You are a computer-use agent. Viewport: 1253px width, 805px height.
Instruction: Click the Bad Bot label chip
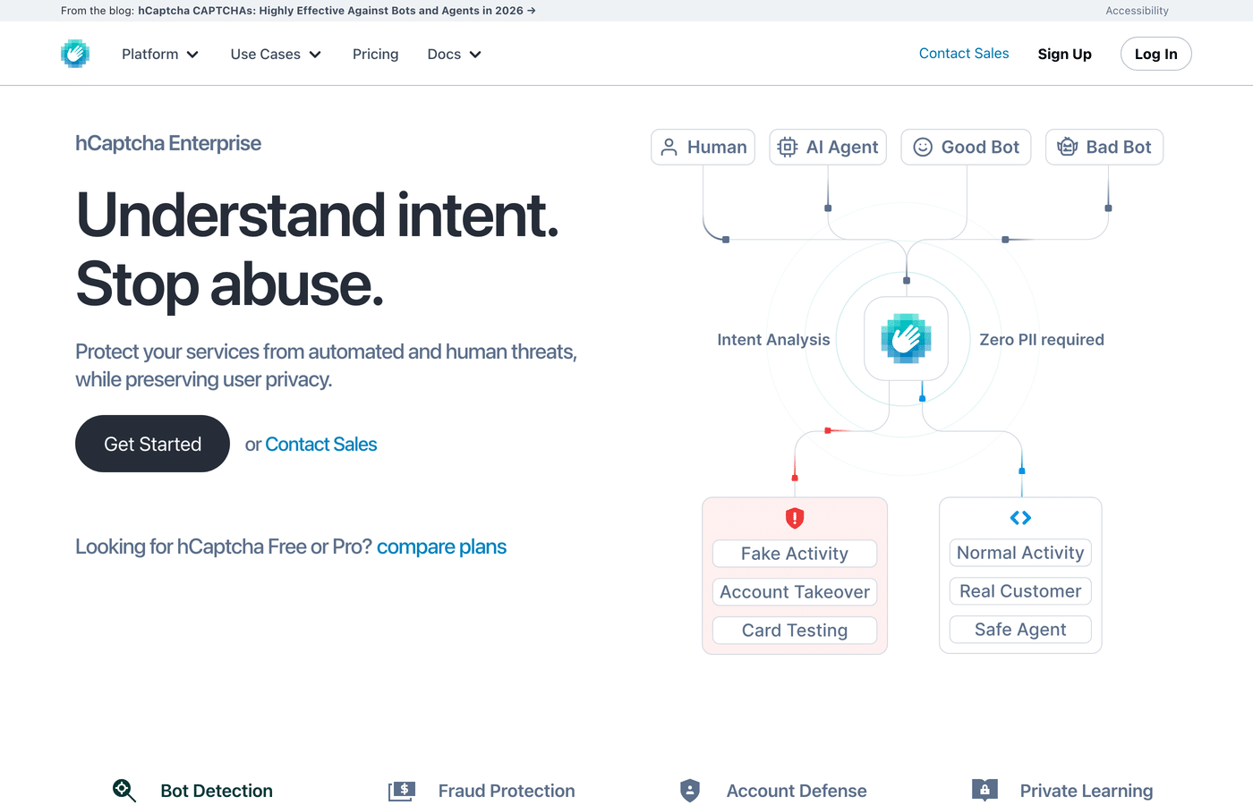(x=1104, y=148)
